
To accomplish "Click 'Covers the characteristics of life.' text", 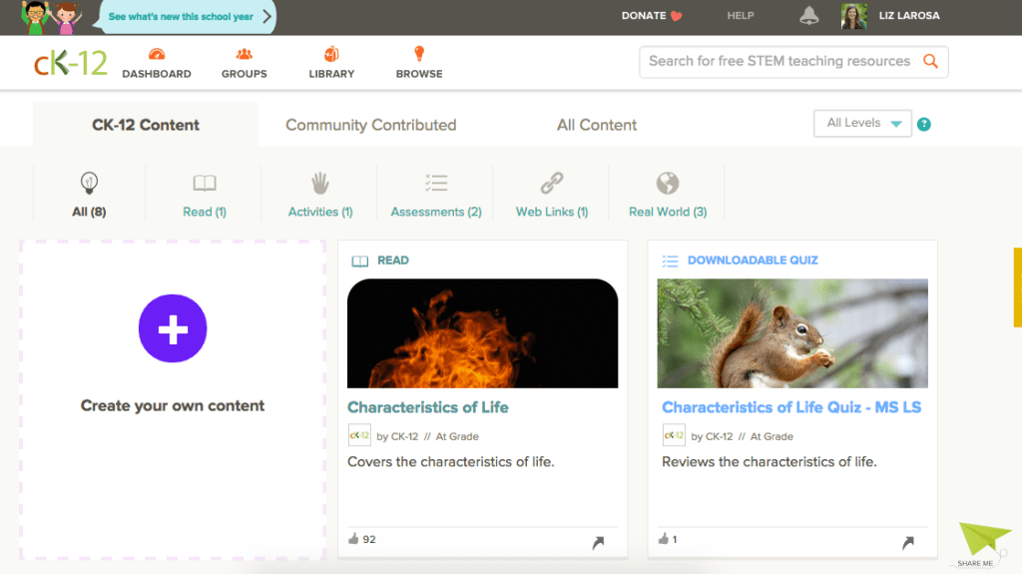I will (450, 462).
